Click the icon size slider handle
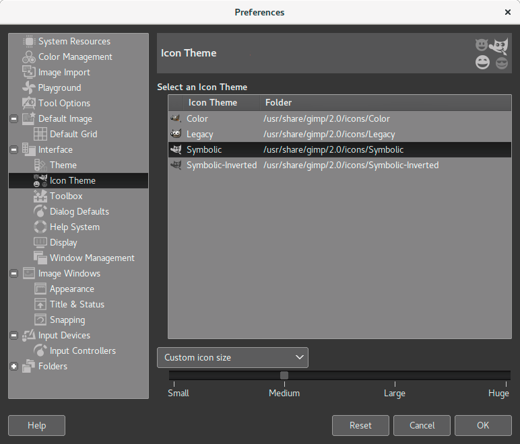 point(284,375)
